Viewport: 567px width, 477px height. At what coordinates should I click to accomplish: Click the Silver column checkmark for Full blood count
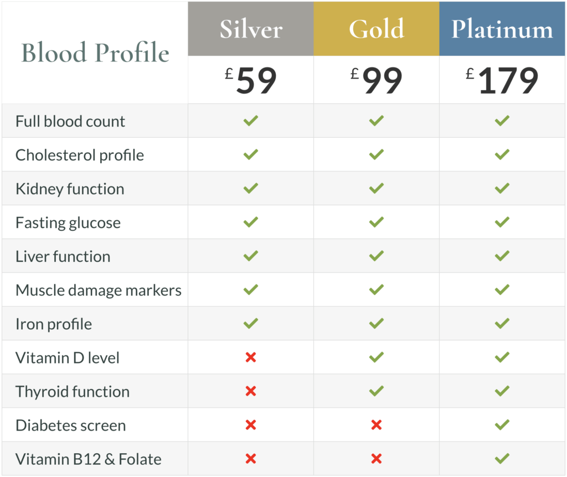click(251, 121)
